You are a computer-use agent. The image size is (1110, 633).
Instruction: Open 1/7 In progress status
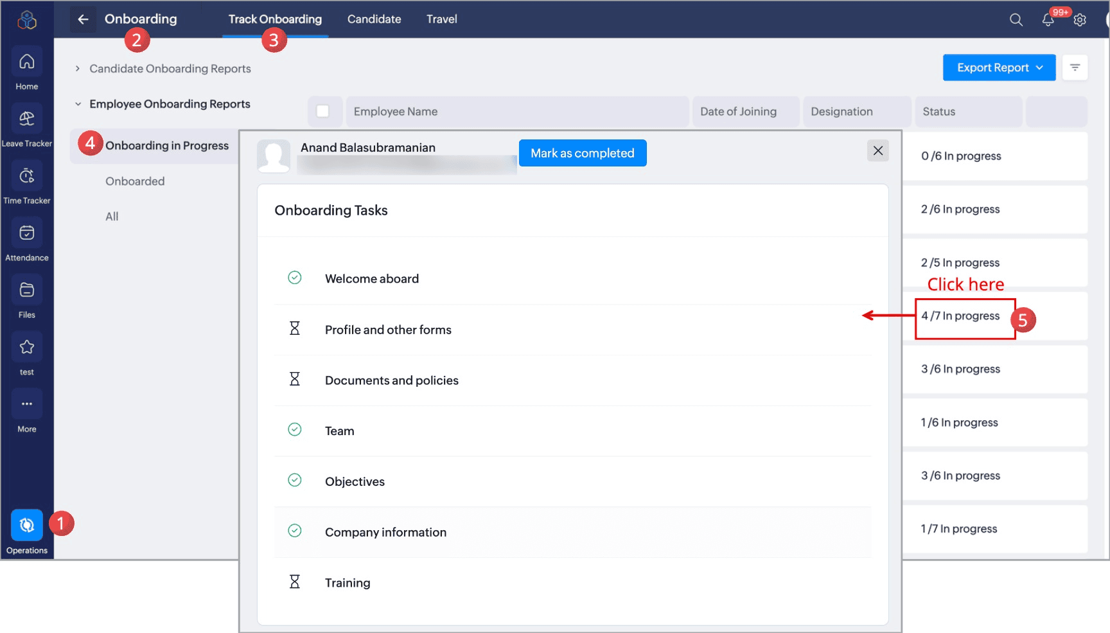[958, 529]
